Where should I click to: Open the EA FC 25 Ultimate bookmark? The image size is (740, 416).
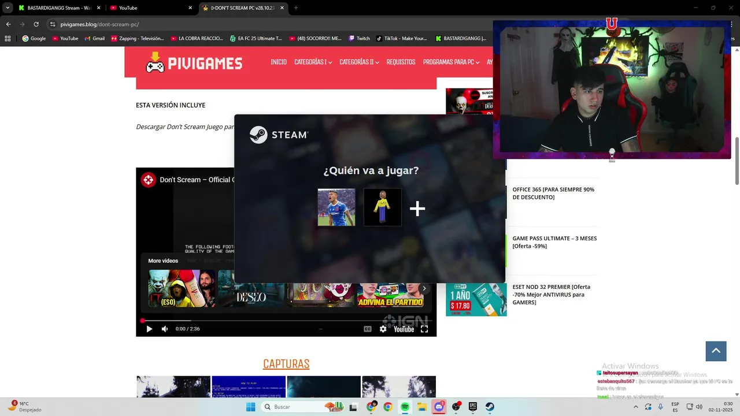click(256, 39)
